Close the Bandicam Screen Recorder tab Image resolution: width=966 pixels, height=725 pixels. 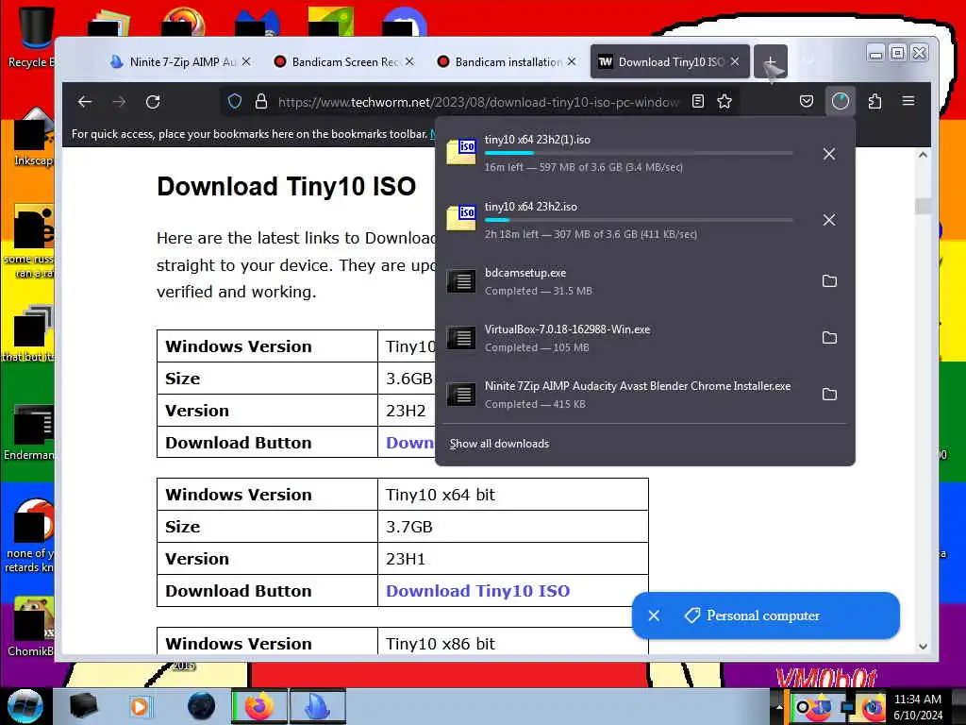[x=409, y=61]
